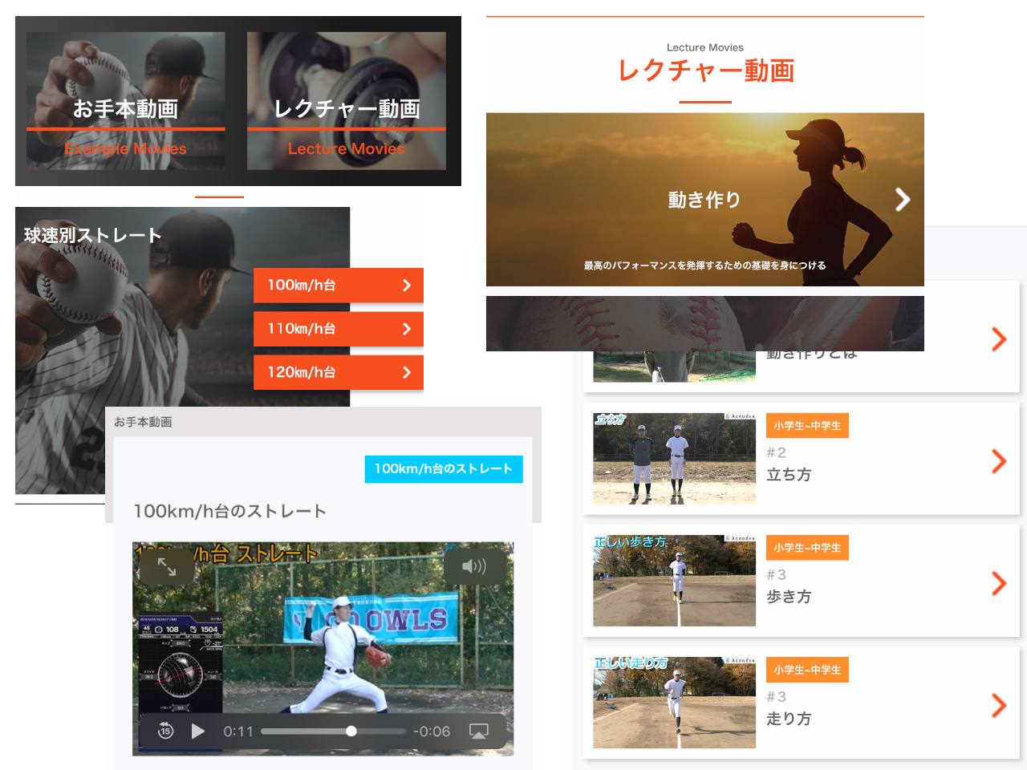
Task: Open the #2 立ち方 lesson via its arrow
Action: pyautogui.click(x=999, y=461)
